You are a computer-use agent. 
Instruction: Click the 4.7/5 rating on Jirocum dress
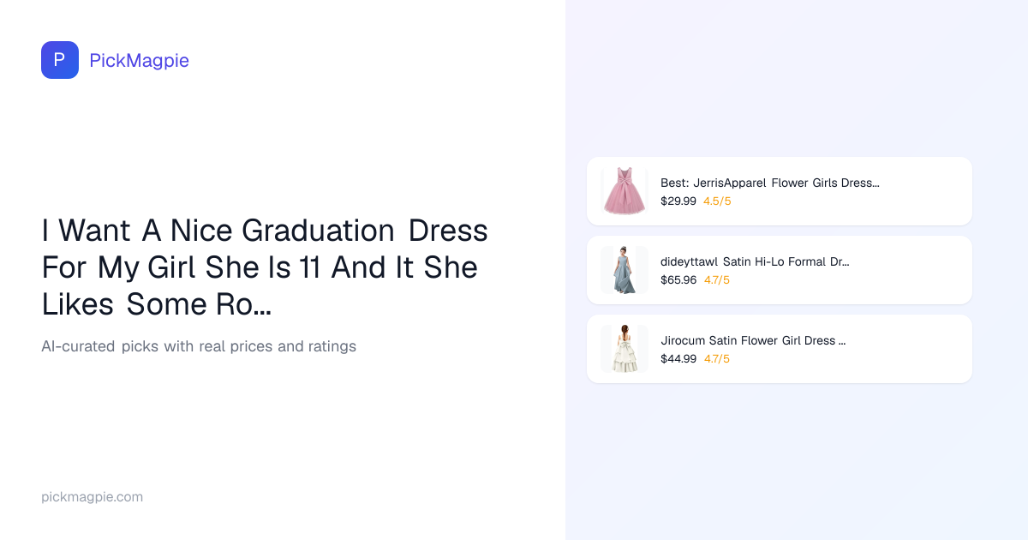(x=717, y=359)
